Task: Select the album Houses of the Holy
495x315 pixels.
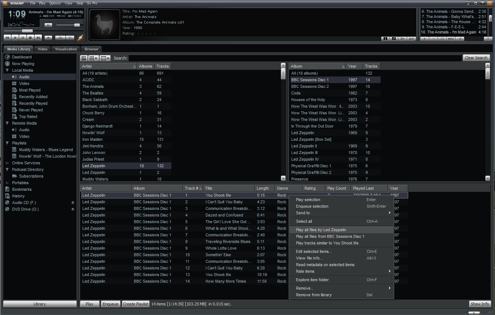Action: 335,100
